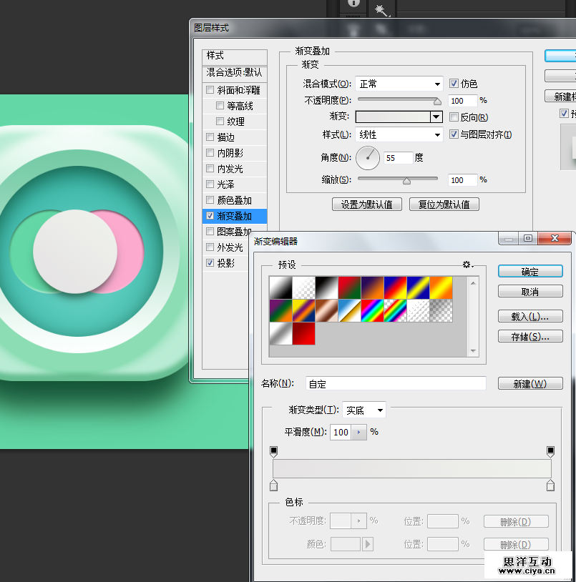Enable the 反向 reverse checkbox

454,117
